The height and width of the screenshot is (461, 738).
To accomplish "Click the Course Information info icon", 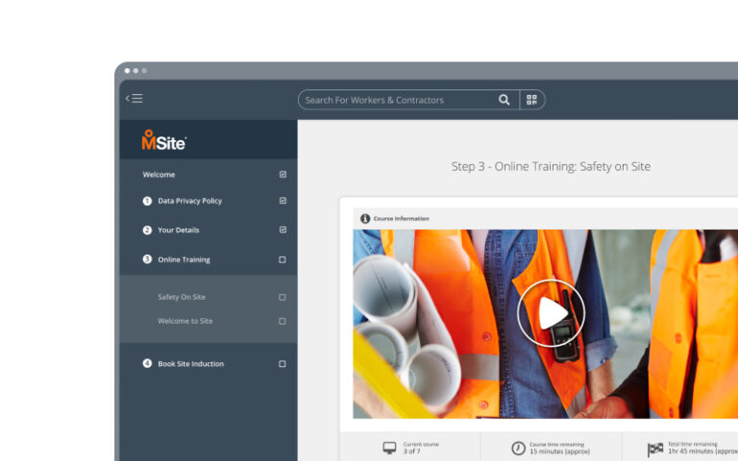I will click(365, 219).
